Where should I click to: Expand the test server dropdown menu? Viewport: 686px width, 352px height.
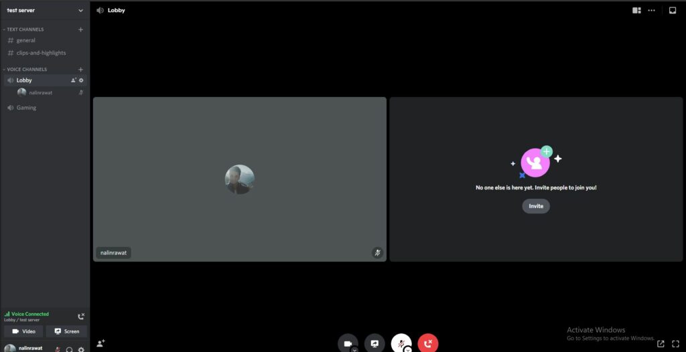(x=80, y=10)
